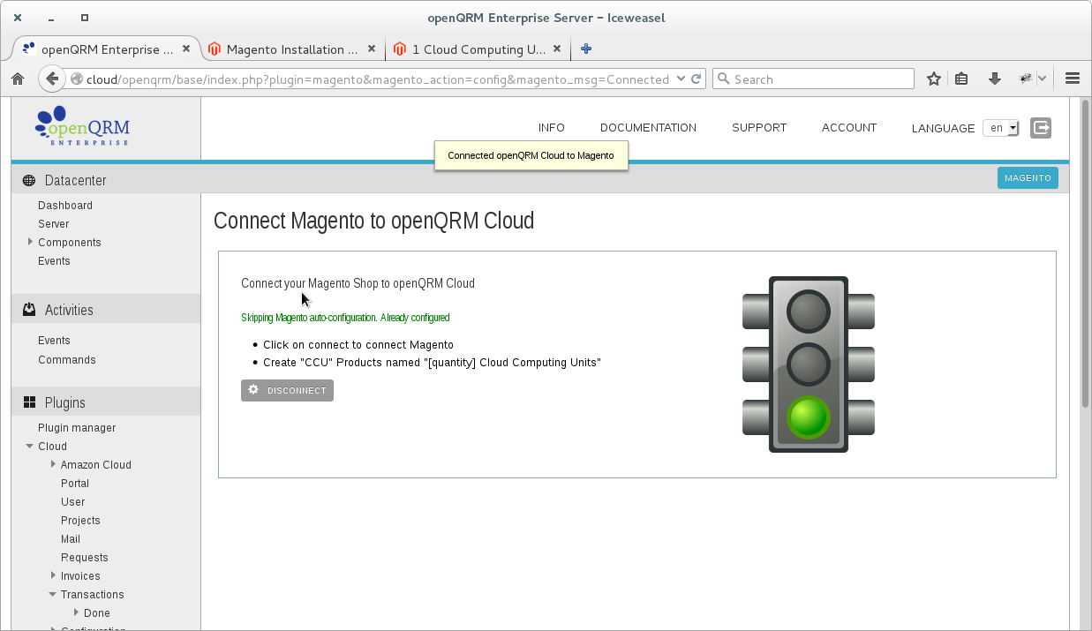Collapse the Transactions subtree
The image size is (1092, 631).
[x=53, y=595]
